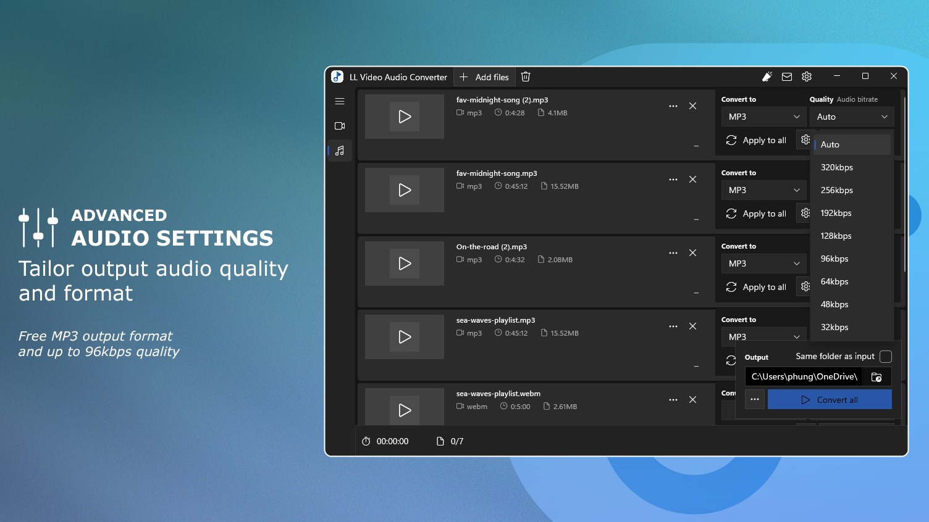The width and height of the screenshot is (929, 522).
Task: Select 48kbps bitrate option
Action: [852, 304]
